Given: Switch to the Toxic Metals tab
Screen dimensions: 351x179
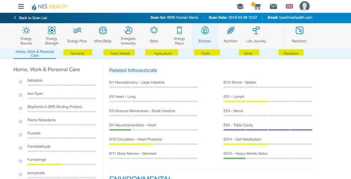Looking at the screenshot, I should pos(120,53).
